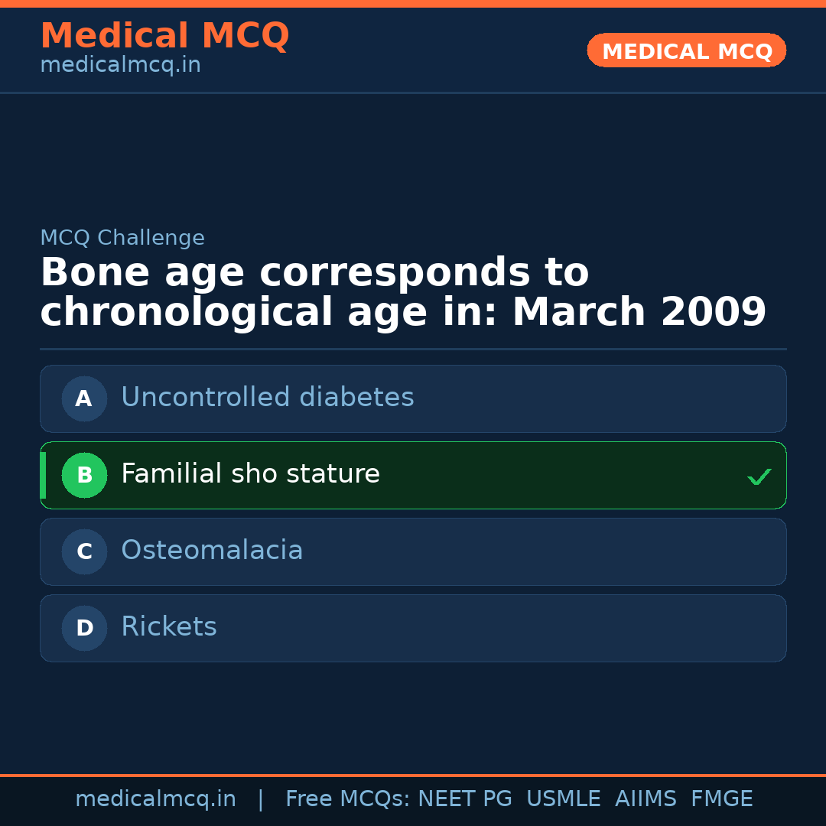The height and width of the screenshot is (826, 826).
Task: Click the Medical MCQ header title
Action: (164, 36)
